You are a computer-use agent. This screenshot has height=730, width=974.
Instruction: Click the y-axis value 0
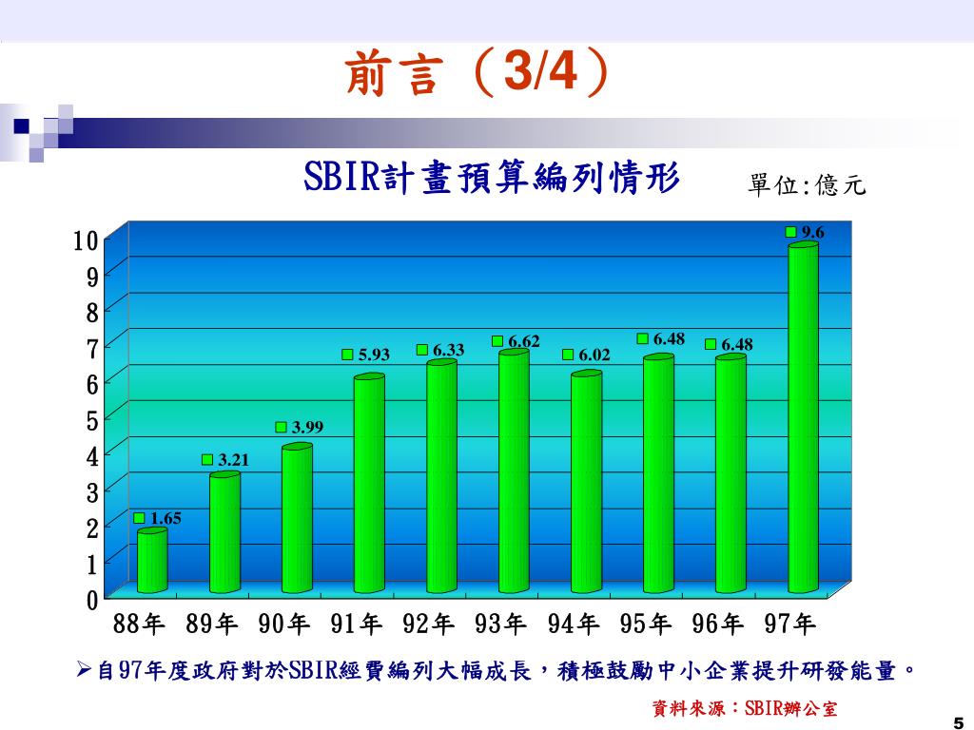tap(92, 601)
